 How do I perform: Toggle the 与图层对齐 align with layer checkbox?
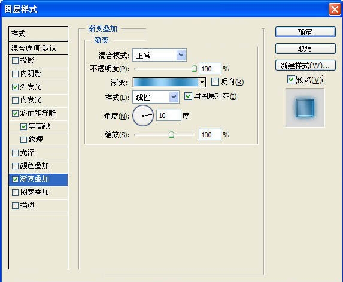[x=188, y=96]
